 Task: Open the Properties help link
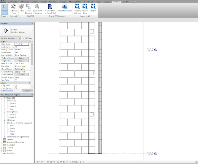tap(6, 90)
